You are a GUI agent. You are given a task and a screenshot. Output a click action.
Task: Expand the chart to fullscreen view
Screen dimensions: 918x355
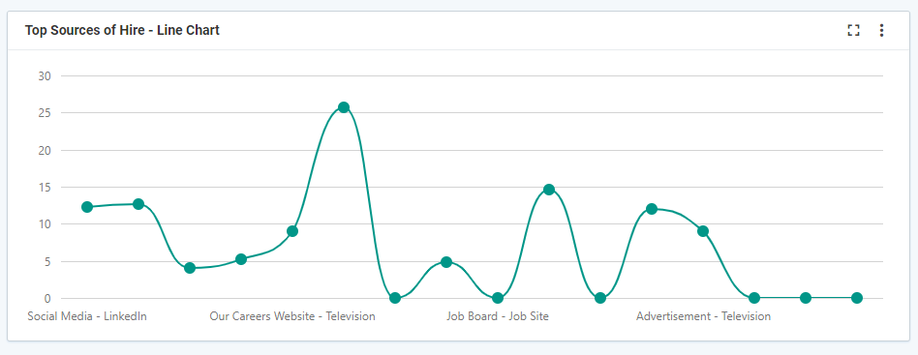(853, 30)
